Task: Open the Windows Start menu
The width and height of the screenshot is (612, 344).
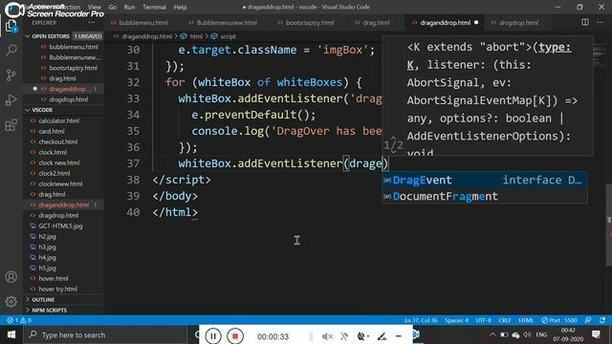Action: 11,334
